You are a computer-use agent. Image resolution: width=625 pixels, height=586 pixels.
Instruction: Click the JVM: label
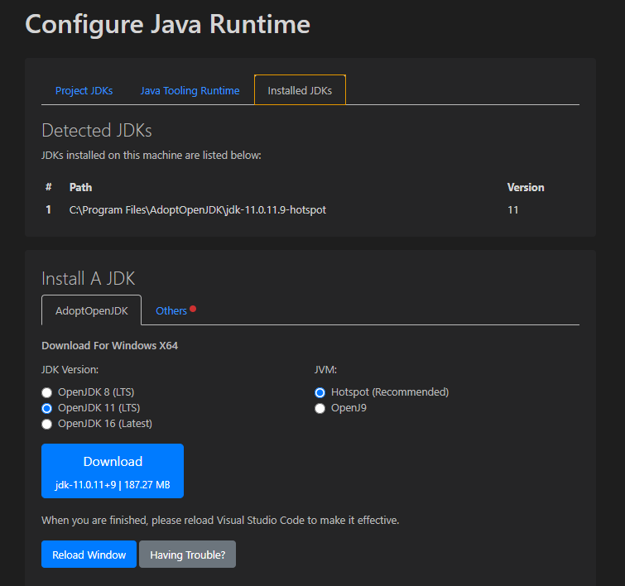coord(325,369)
